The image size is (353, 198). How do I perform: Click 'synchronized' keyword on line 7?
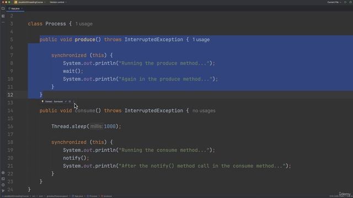(x=69, y=56)
